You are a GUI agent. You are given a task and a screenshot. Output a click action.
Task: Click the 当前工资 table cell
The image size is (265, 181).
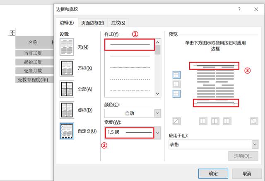(x=33, y=53)
